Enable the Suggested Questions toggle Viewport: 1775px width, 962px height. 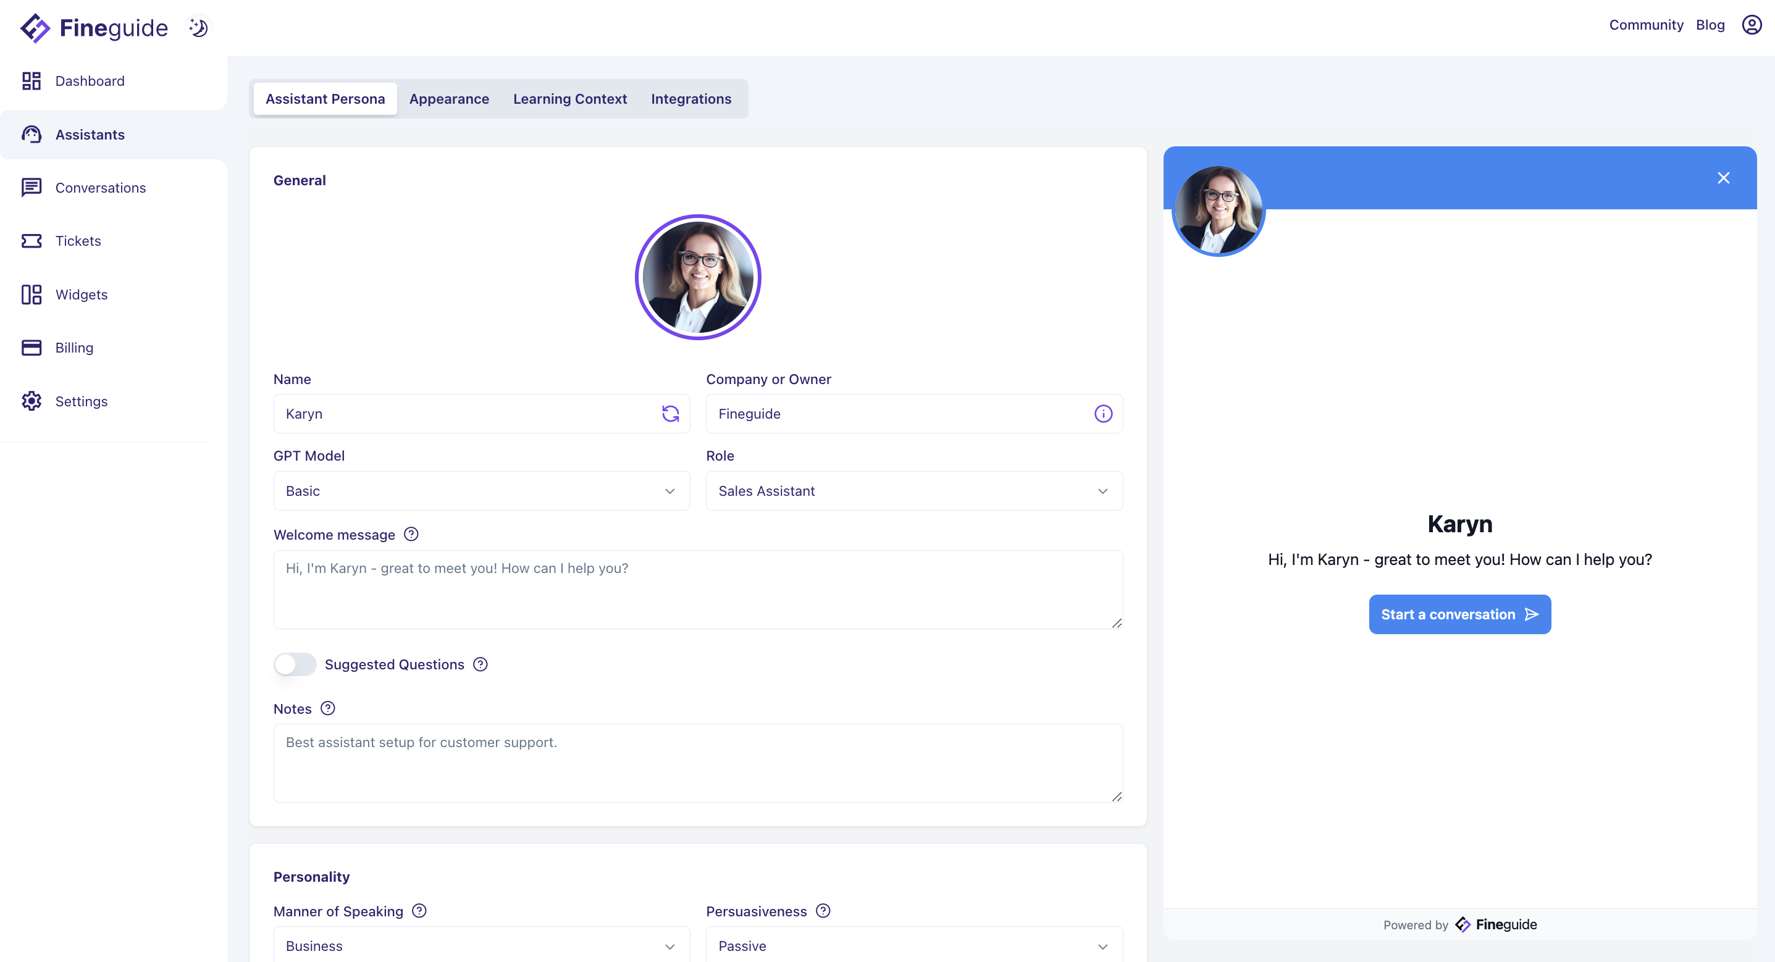point(295,664)
